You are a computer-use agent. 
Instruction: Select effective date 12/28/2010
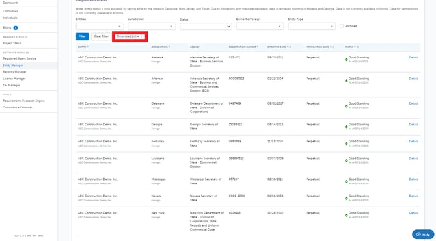click(x=275, y=213)
